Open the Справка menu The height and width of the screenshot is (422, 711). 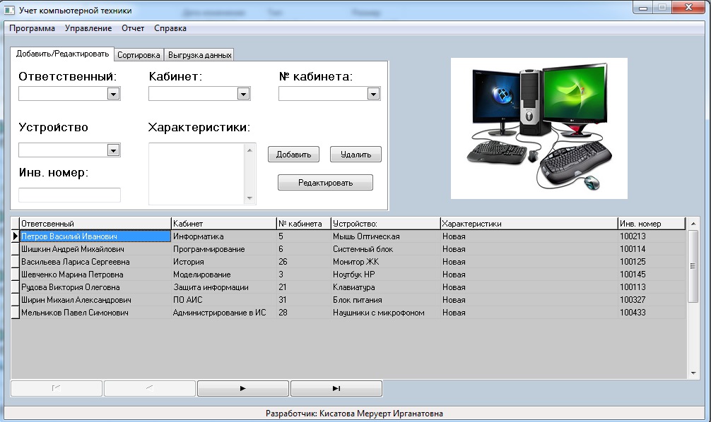tap(170, 28)
